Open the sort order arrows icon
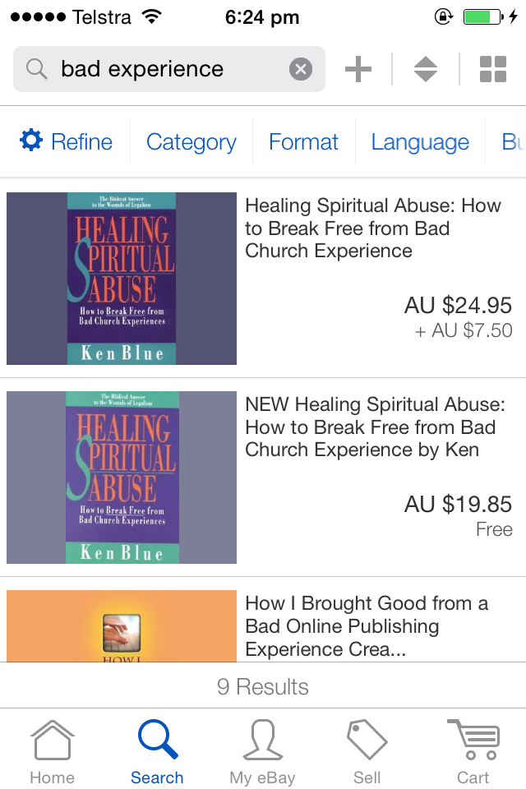Image resolution: width=526 pixels, height=789 pixels. pyautogui.click(x=426, y=69)
